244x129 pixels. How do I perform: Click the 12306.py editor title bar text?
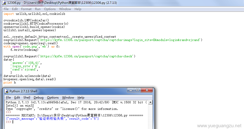(x=62, y=3)
